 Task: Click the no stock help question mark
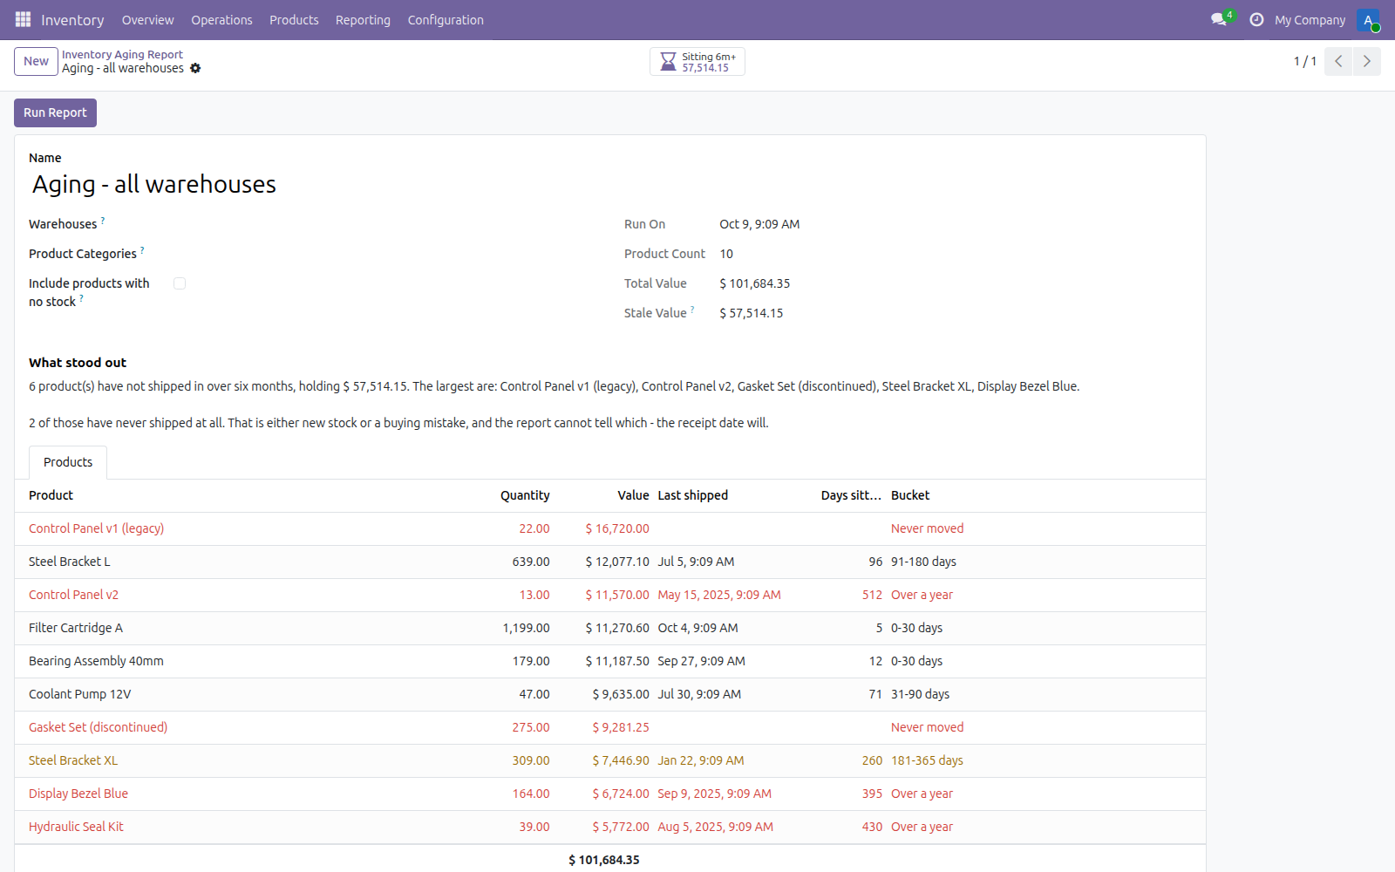(81, 298)
